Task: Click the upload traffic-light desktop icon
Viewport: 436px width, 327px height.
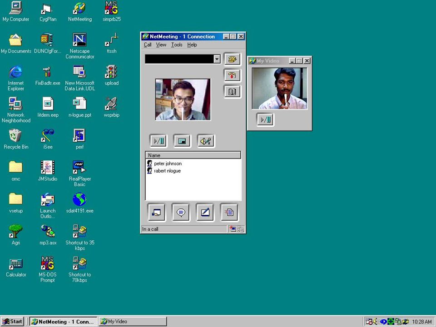Action: tap(112, 76)
